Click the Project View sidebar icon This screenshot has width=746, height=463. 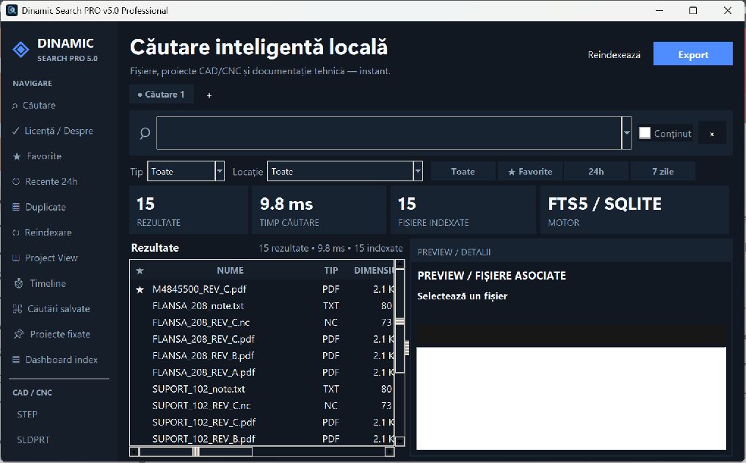[x=16, y=258]
